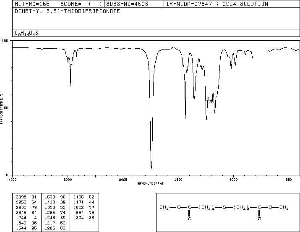Select the SCORE field in header
This screenshot has width=300, height=232.
pos(81,4)
